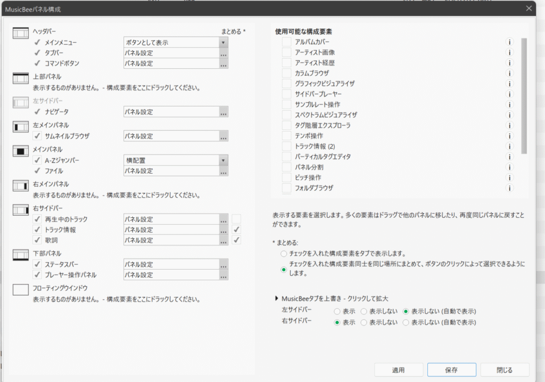Open the メインメニュー display dropdown
The width and height of the screenshot is (545, 382).
[224, 43]
